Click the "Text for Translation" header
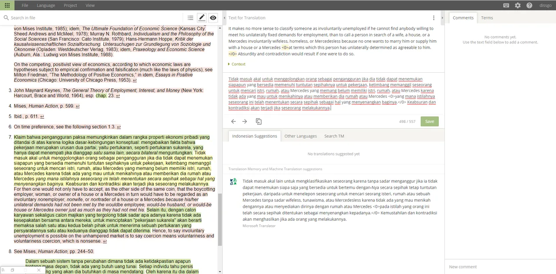This screenshot has height=274, width=556. [247, 18]
